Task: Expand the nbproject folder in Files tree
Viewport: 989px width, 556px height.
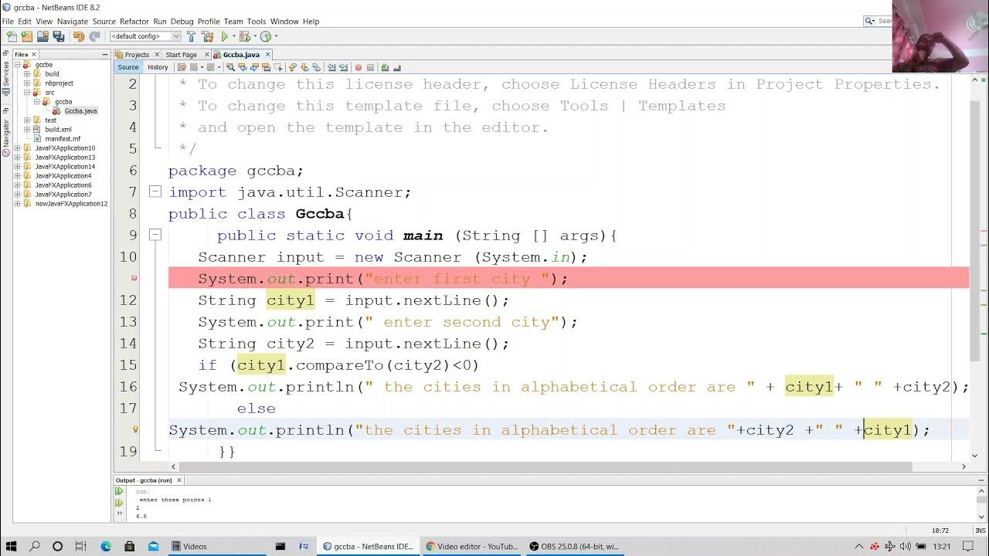Action: point(27,83)
